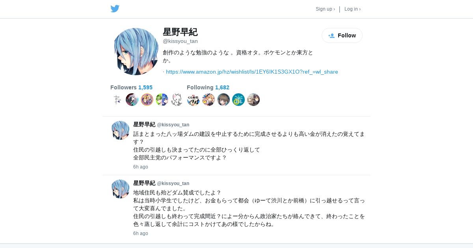Open the Log in link
Screen dimensions: 473x248
coord(352,9)
